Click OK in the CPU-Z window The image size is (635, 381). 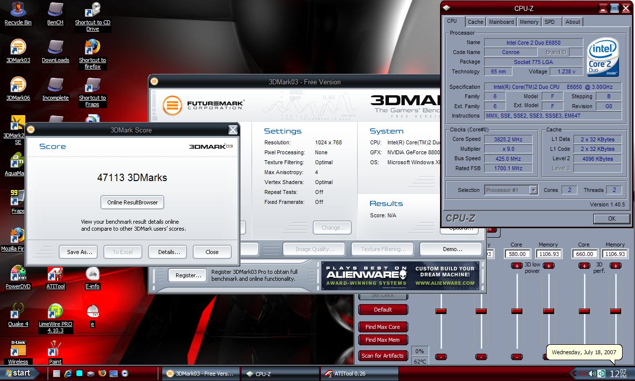coord(612,218)
